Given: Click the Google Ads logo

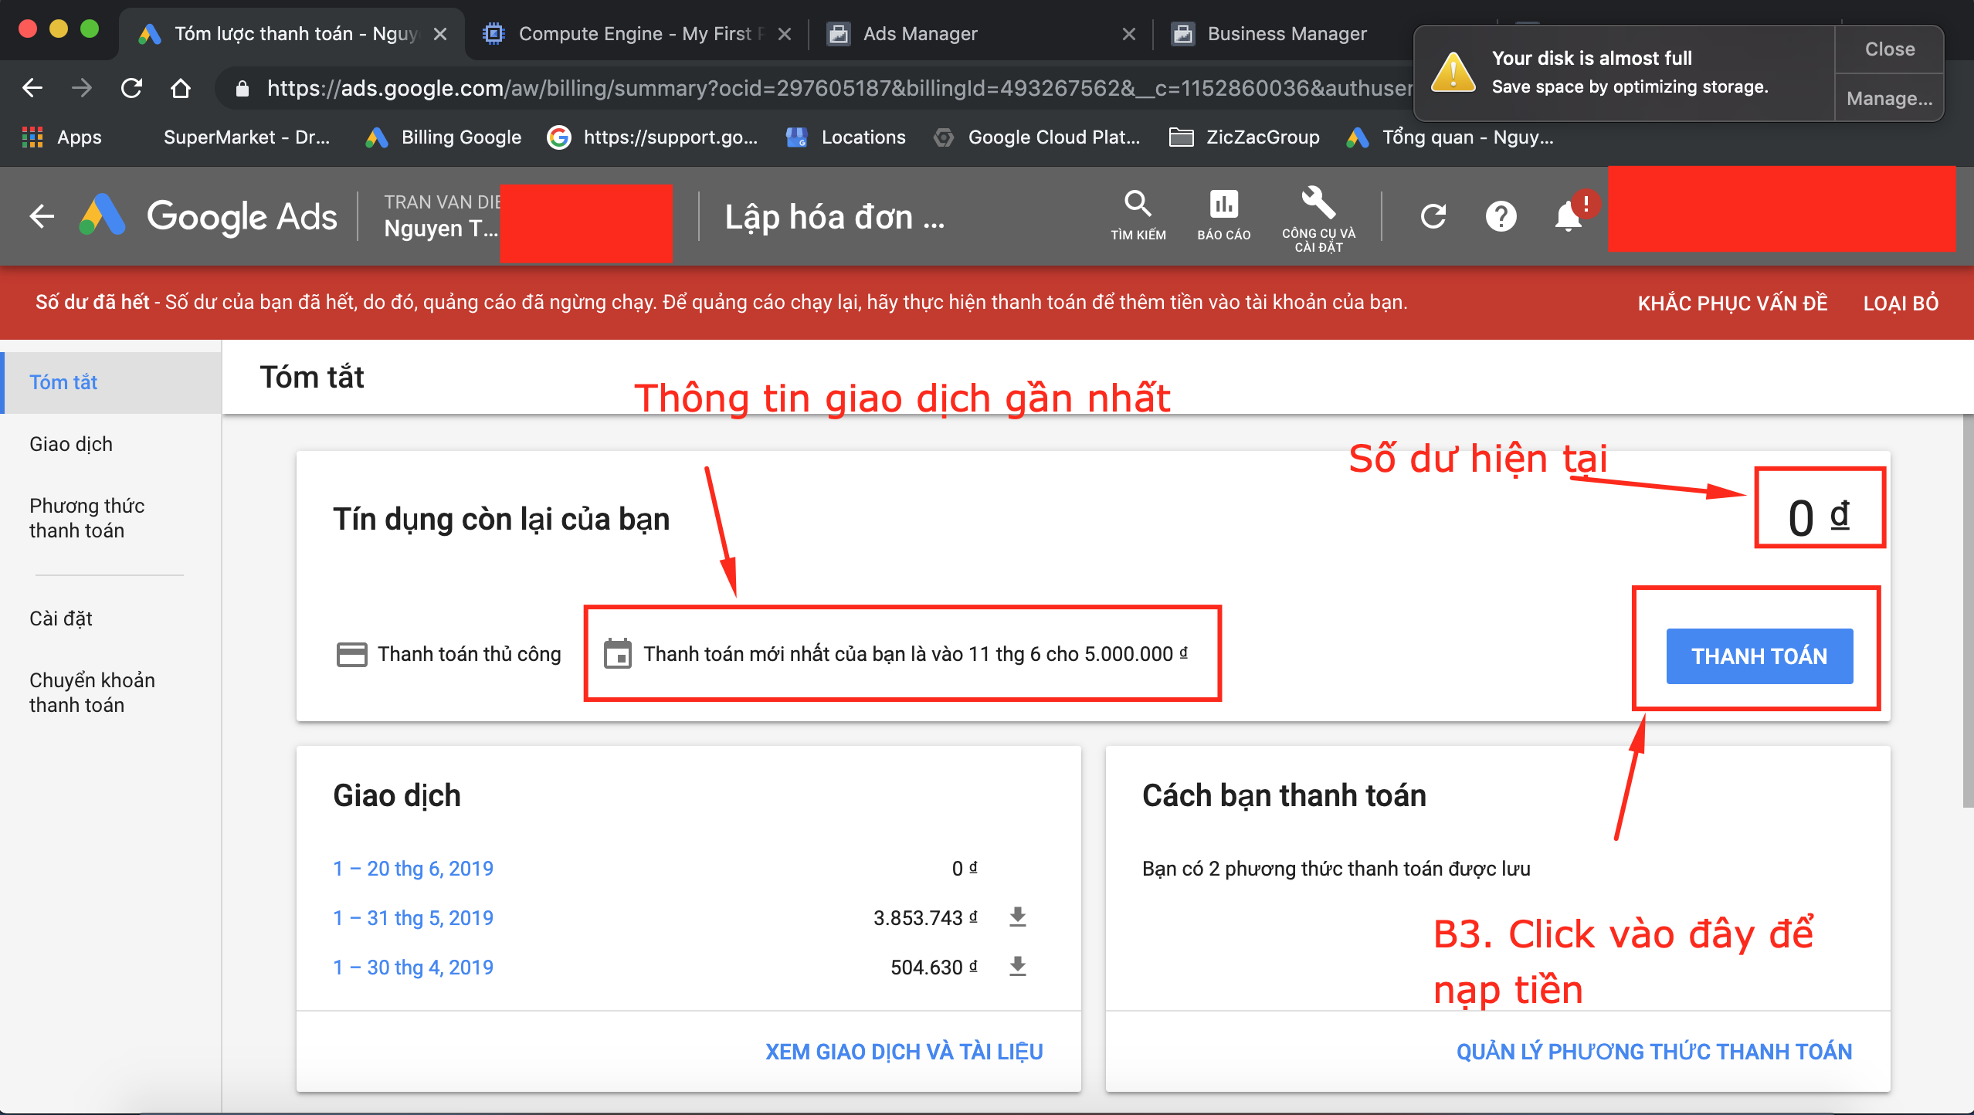Looking at the screenshot, I should point(209,216).
